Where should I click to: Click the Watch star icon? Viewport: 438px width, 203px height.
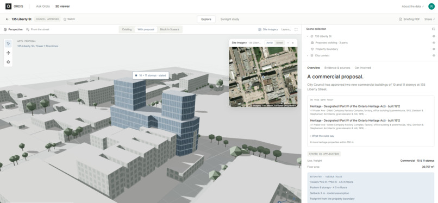65,19
